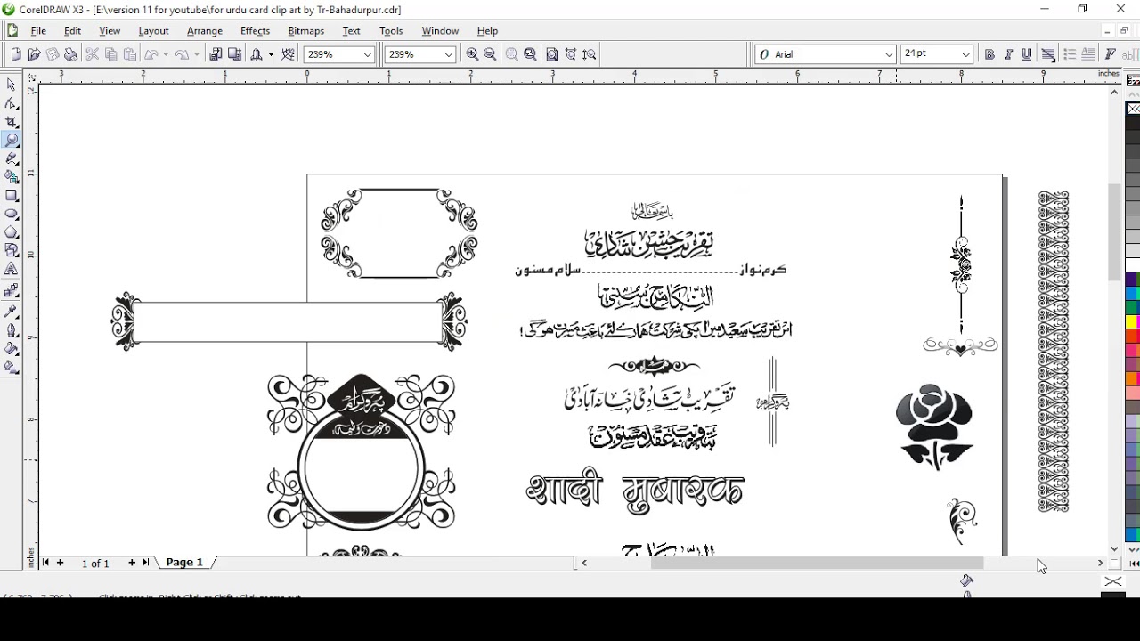This screenshot has height=641, width=1140.
Task: Select the Text tool
Action: [x=12, y=270]
